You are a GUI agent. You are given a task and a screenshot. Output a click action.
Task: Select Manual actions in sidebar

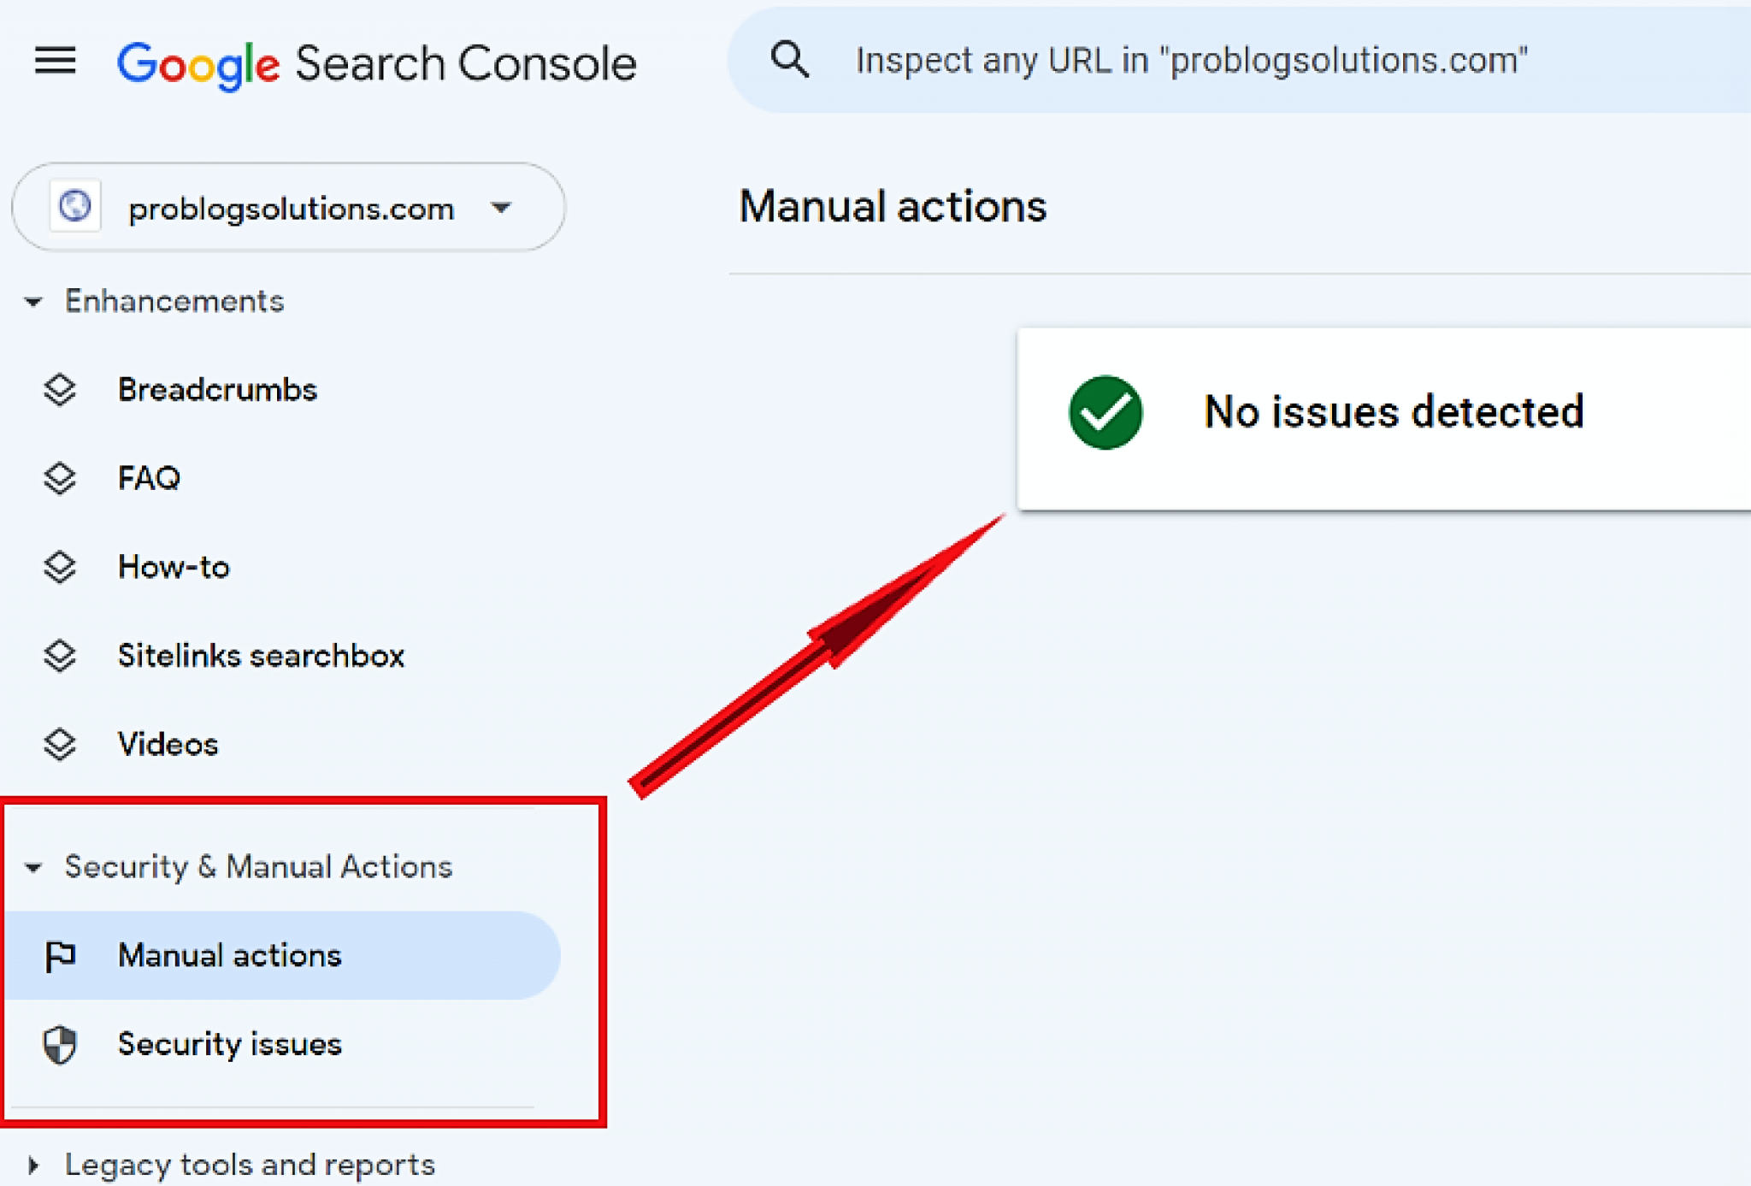tap(282, 955)
